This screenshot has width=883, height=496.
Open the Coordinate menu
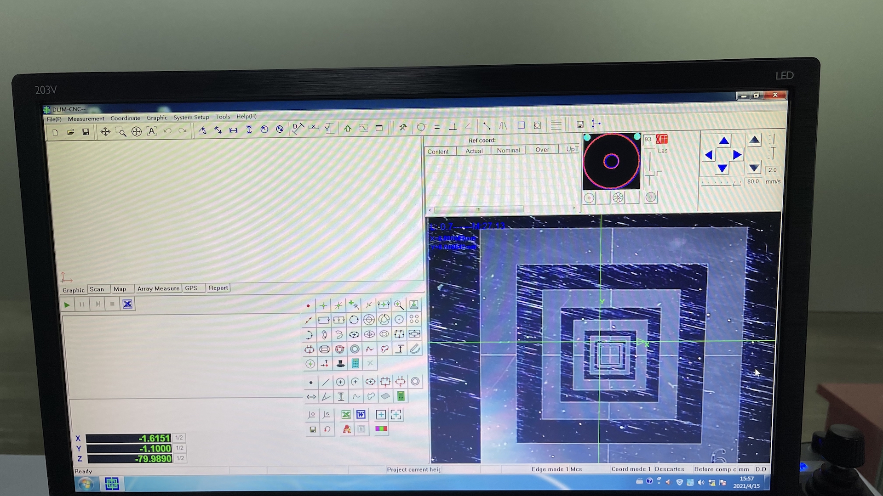[x=125, y=118]
